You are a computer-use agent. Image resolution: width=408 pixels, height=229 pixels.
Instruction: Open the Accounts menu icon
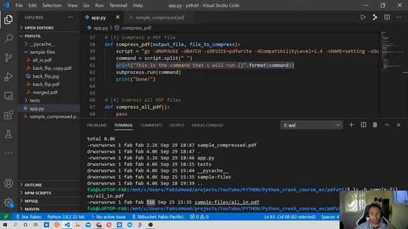[x=8, y=183]
